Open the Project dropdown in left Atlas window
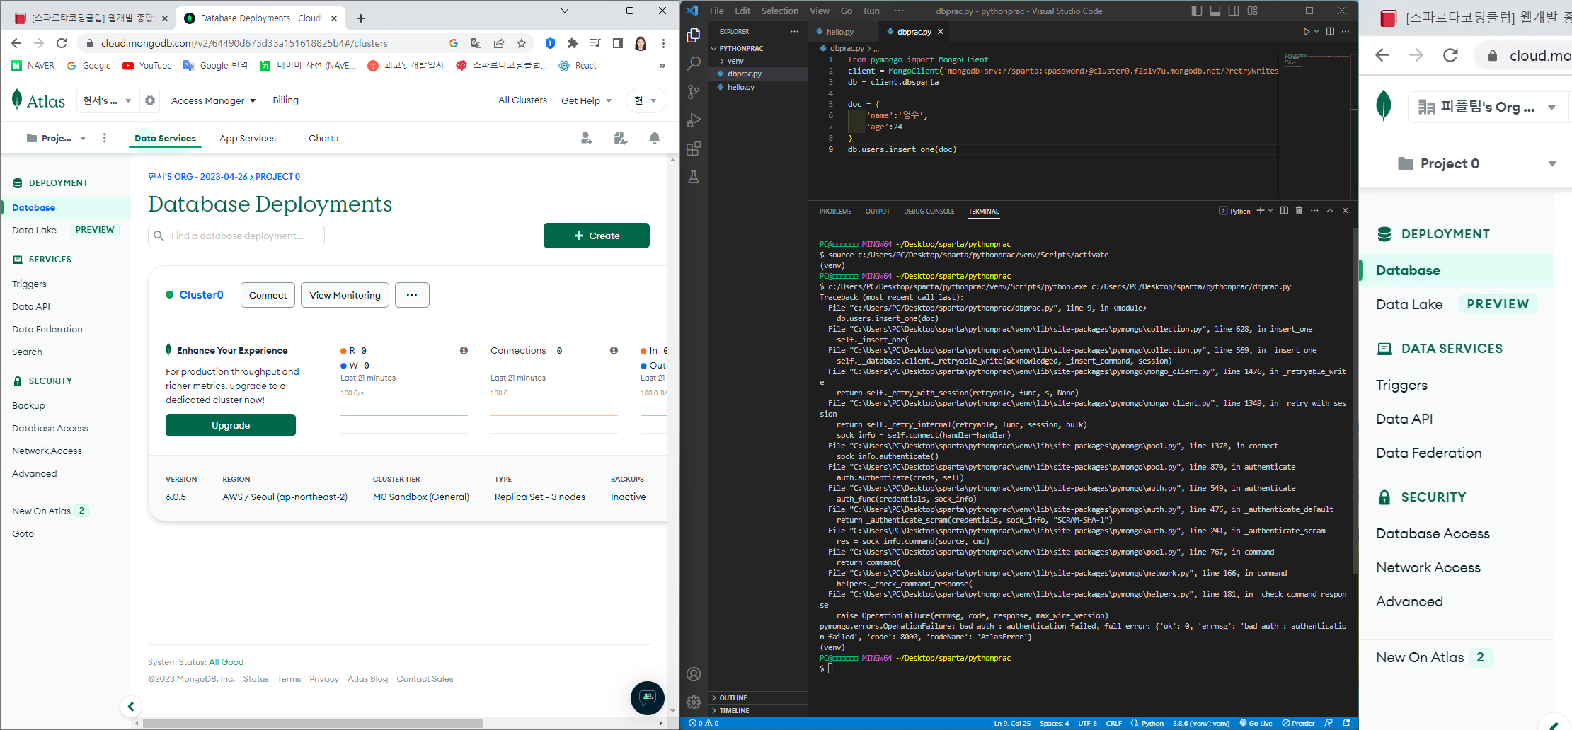The height and width of the screenshot is (730, 1572). point(57,138)
